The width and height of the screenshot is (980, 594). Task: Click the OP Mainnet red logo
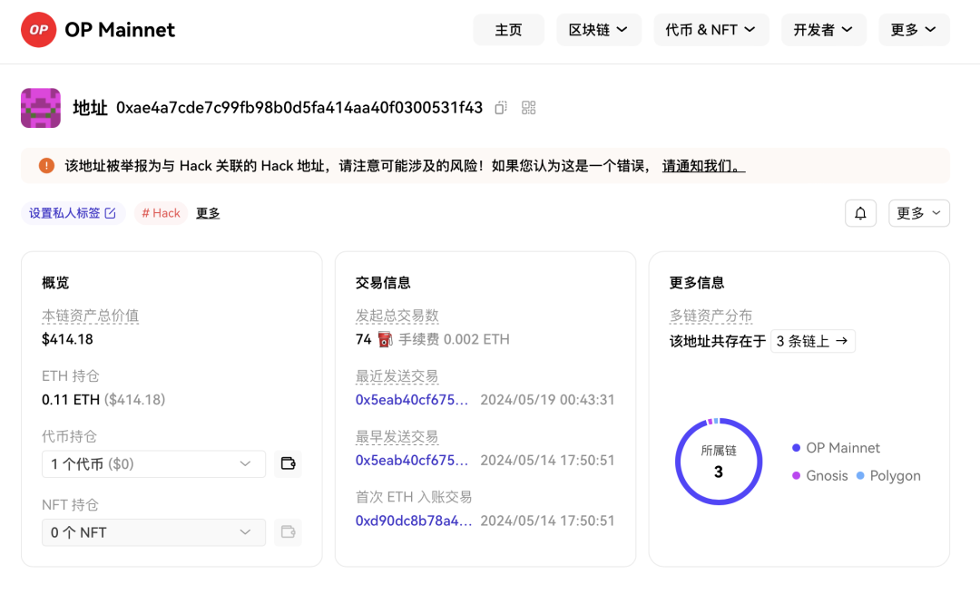tap(39, 30)
